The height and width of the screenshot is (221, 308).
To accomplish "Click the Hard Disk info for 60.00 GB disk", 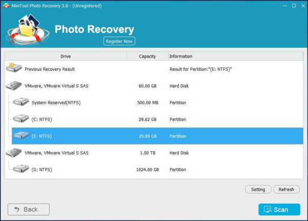I will 179,86.
